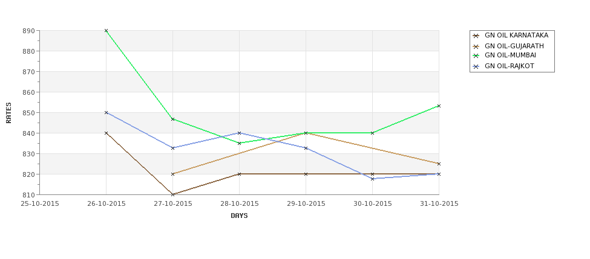Click Gujarath data point on 31-10-2015
Image resolution: width=590 pixels, height=259 pixels.
pos(439,164)
